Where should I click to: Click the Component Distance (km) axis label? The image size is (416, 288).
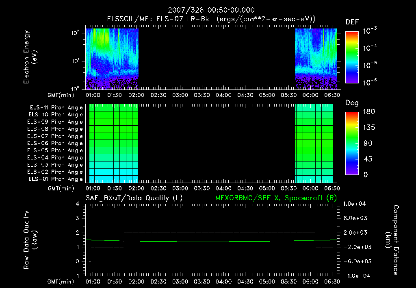[392, 240]
